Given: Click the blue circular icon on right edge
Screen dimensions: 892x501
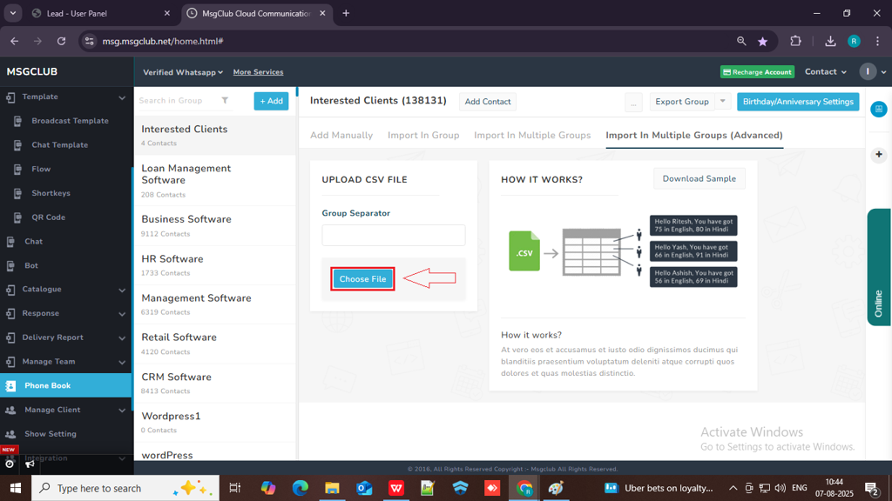Looking at the screenshot, I should [879, 109].
